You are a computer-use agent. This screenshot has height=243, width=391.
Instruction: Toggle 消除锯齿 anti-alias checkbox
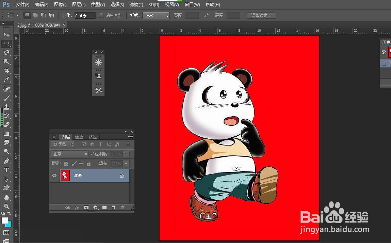pos(101,15)
